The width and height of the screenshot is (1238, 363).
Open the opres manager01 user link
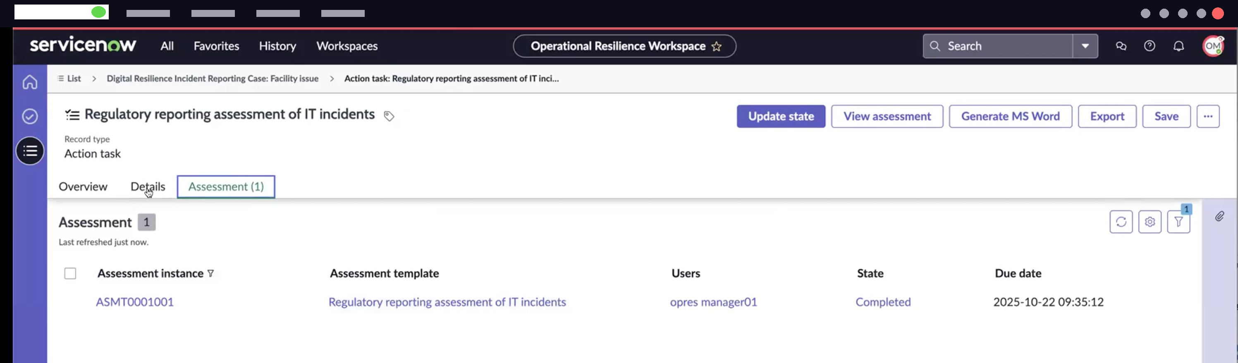point(713,302)
